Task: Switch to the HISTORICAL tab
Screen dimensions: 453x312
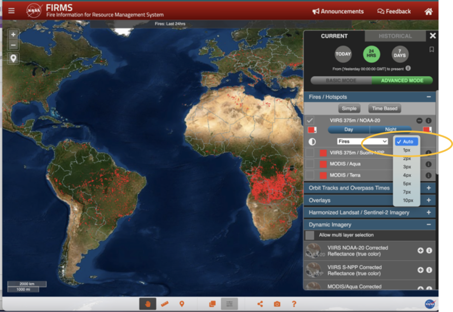Action: [395, 36]
